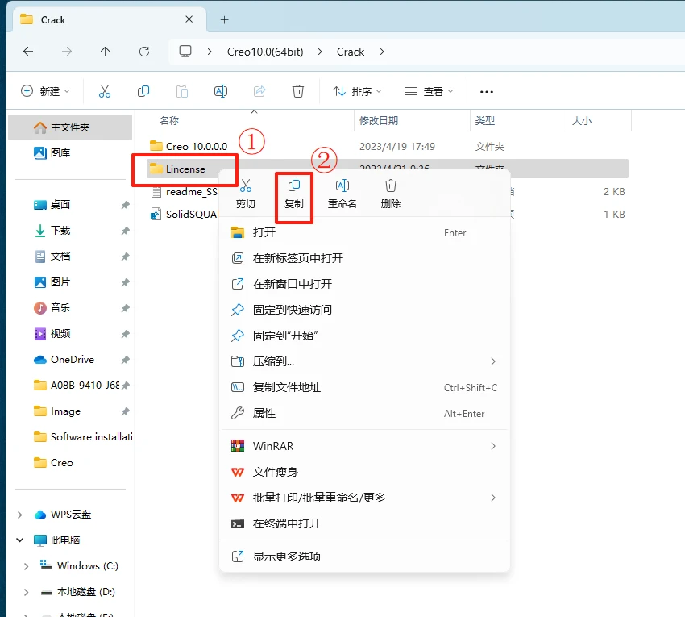This screenshot has height=617, width=685.
Task: Click the back navigation arrow
Action: (28, 52)
